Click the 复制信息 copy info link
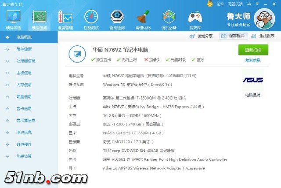The height and width of the screenshot is (188, 281). point(252,60)
